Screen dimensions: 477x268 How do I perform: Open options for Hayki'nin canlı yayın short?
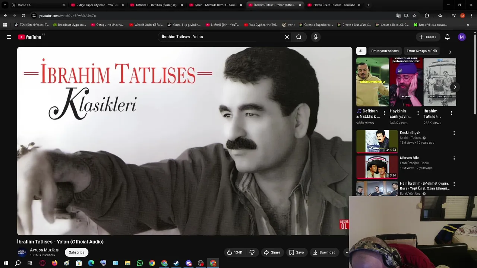(x=418, y=113)
